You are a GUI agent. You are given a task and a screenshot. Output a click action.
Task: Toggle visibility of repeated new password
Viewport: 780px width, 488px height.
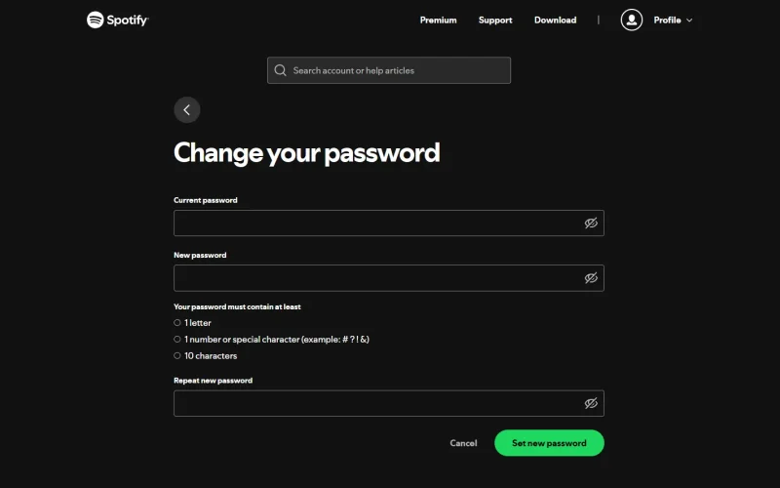591,403
